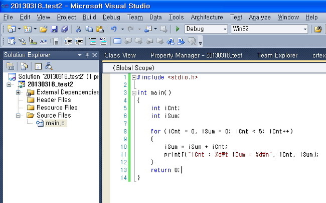
Task: Click the Paste clipboard icon
Action: (x=100, y=29)
